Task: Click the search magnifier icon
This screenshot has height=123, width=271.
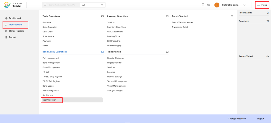Action: [45, 5]
